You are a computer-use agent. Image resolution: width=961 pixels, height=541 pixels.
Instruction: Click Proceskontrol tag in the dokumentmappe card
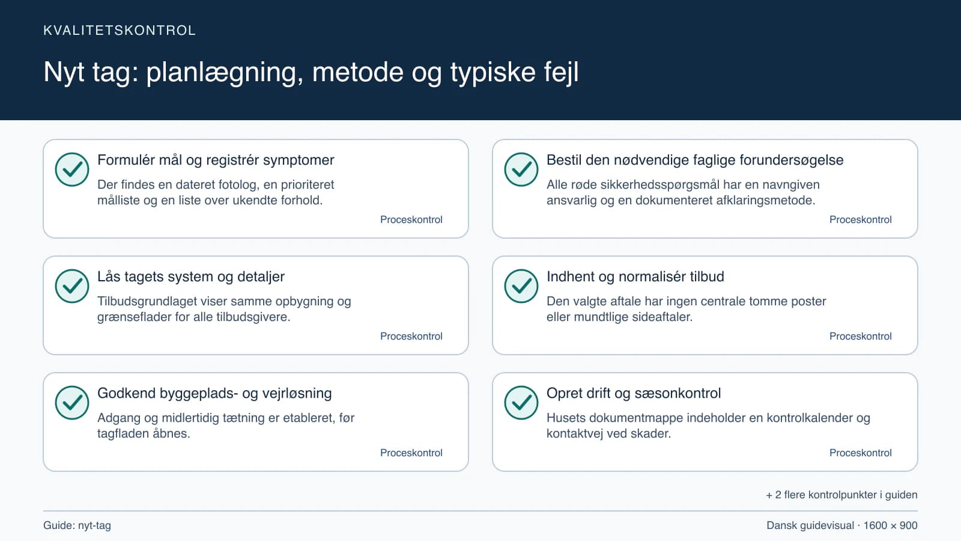861,453
